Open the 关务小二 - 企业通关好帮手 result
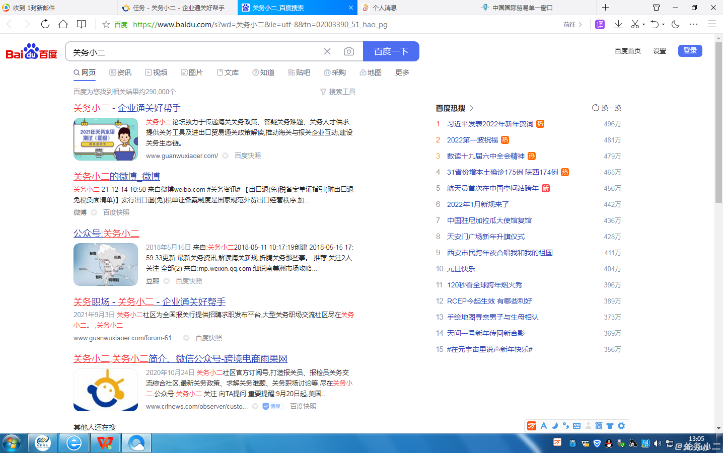The height and width of the screenshot is (453, 723). [x=127, y=108]
